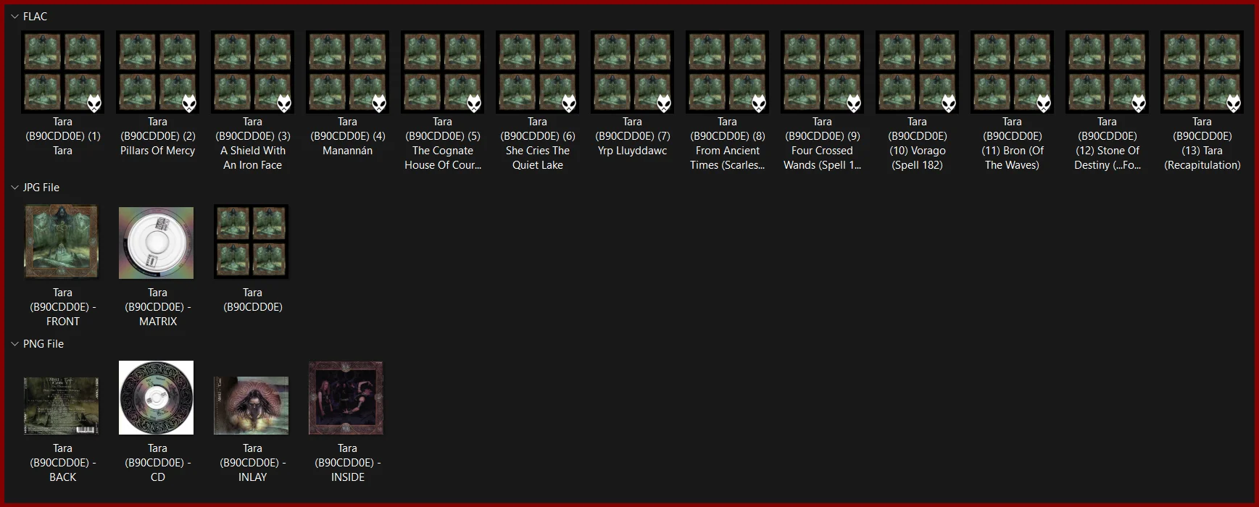Select Tara (Recapitulation) FLAC icon
Image resolution: width=1259 pixels, height=507 pixels.
[1202, 72]
